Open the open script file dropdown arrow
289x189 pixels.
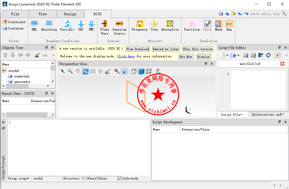click(238, 55)
